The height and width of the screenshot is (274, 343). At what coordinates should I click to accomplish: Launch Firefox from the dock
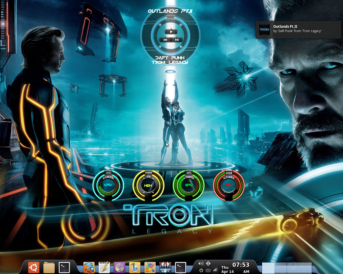pos(89,267)
